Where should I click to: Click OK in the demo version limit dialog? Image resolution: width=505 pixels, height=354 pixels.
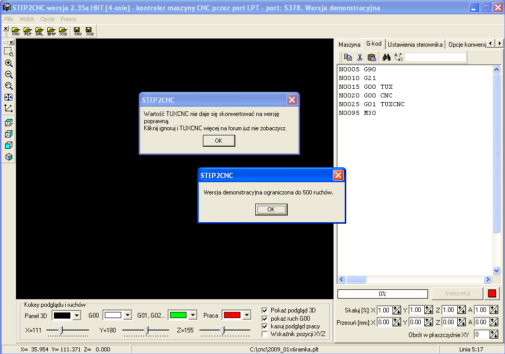[x=271, y=209]
